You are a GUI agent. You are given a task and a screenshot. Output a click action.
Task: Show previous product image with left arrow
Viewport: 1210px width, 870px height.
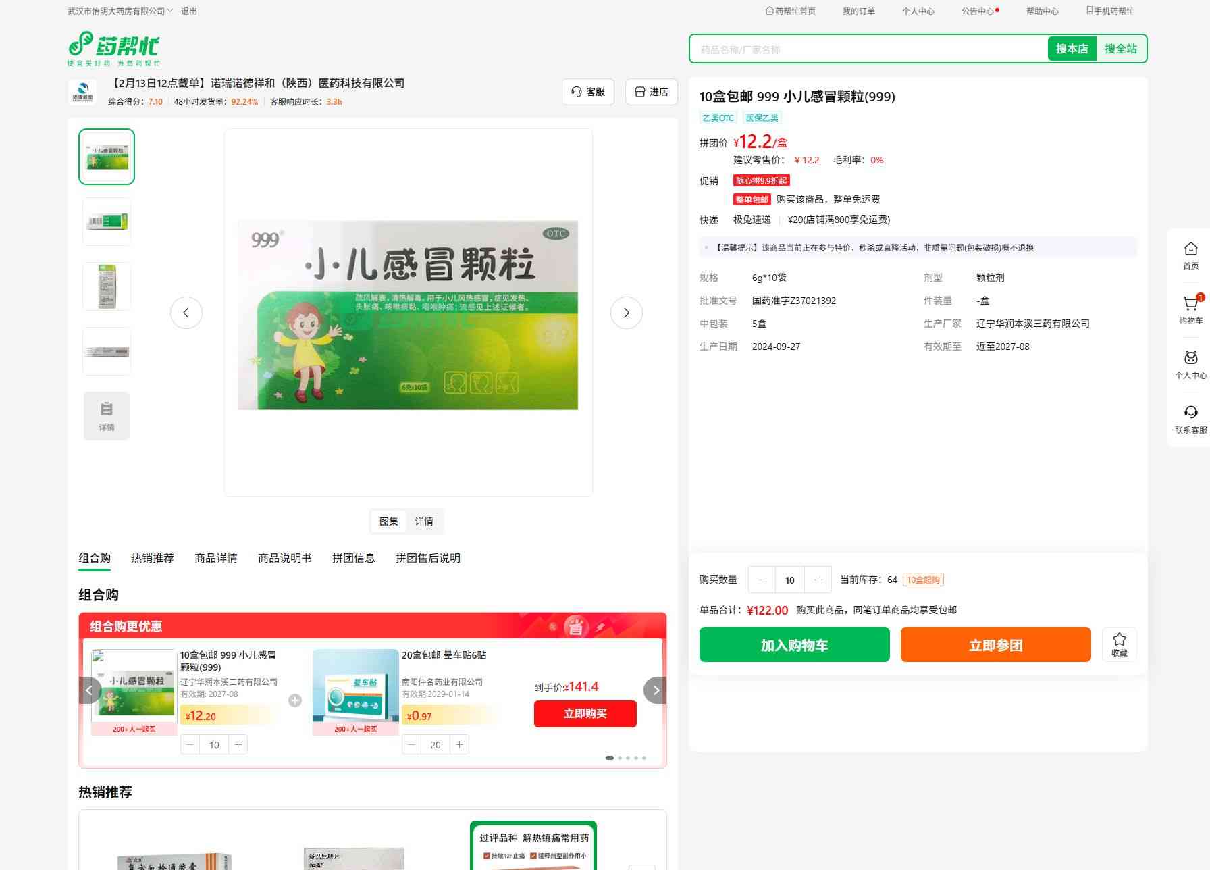point(186,313)
